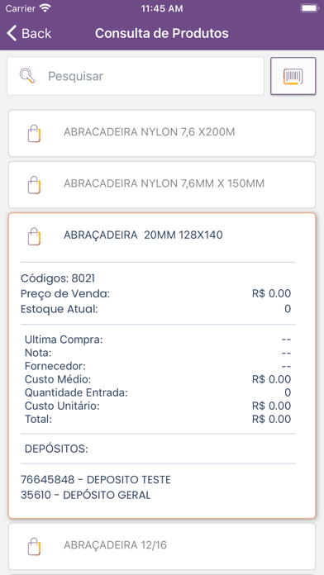
Task: Expand the ABRAÇADEIRA 12/16 item
Action: pos(162,546)
